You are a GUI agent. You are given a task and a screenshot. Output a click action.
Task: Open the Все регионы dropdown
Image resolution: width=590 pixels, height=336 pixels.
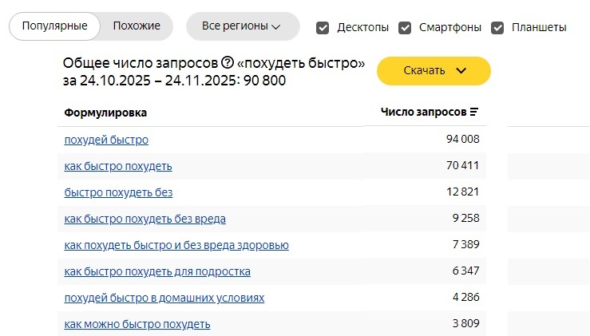tap(243, 26)
